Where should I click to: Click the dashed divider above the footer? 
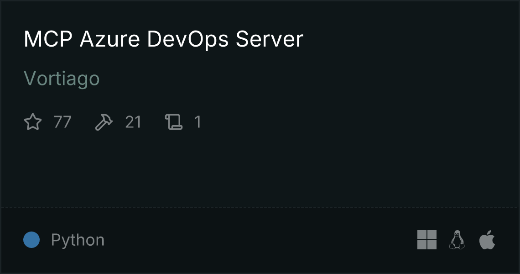(x=260, y=208)
